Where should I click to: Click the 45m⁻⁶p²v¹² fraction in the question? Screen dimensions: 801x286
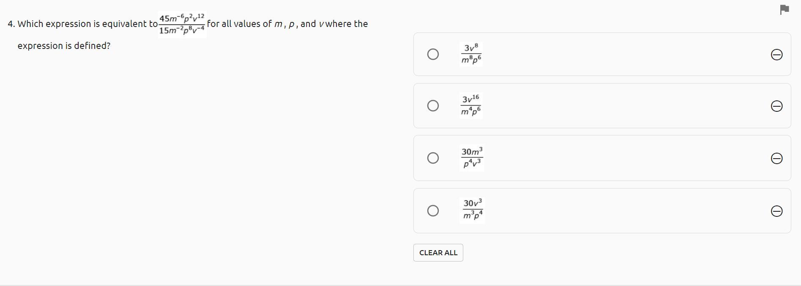[x=182, y=24]
